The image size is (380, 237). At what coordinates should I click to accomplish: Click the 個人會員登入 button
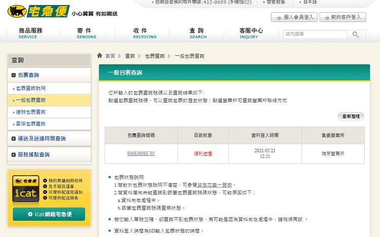coord(294,17)
